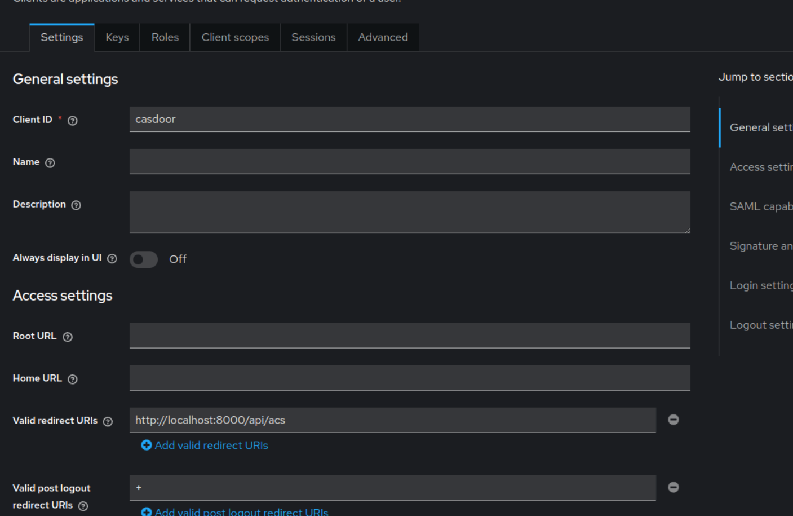Show help for Valid post logout redirect URIs
793x516 pixels.
(x=83, y=506)
